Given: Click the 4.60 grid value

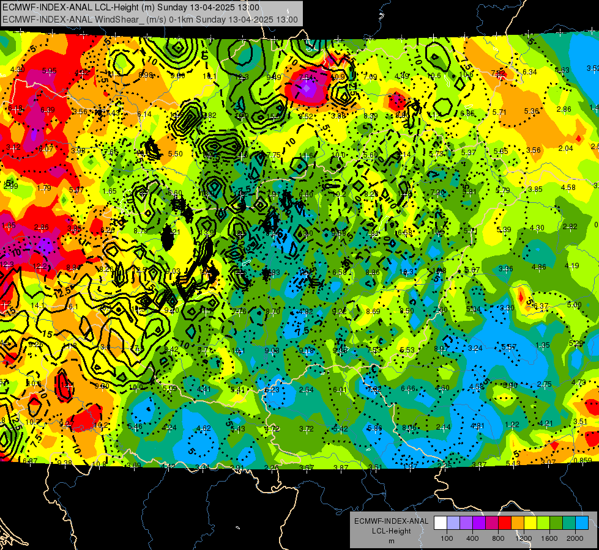Looking at the screenshot, I should click(x=442, y=388).
